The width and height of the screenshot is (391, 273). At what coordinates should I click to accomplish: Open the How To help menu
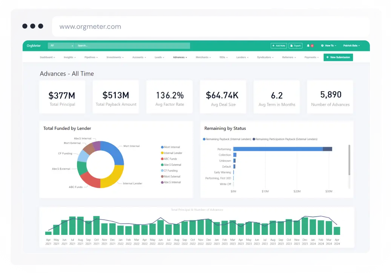click(329, 46)
